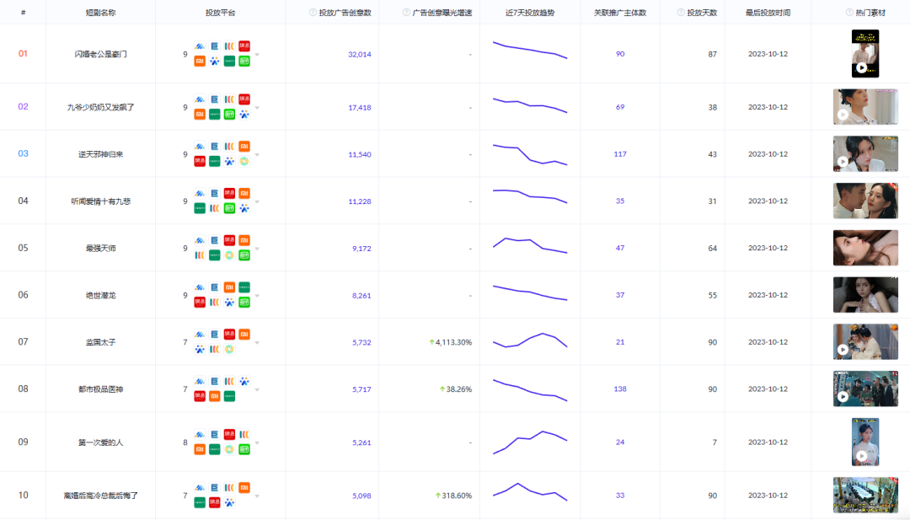The height and width of the screenshot is (520, 910).
Task: Open advertiser count 138 for 都市极品医神
Action: (620, 389)
